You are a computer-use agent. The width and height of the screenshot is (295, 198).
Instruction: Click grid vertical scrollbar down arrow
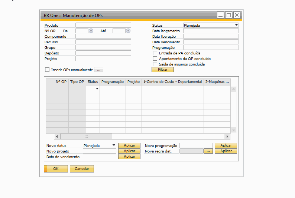point(234,130)
